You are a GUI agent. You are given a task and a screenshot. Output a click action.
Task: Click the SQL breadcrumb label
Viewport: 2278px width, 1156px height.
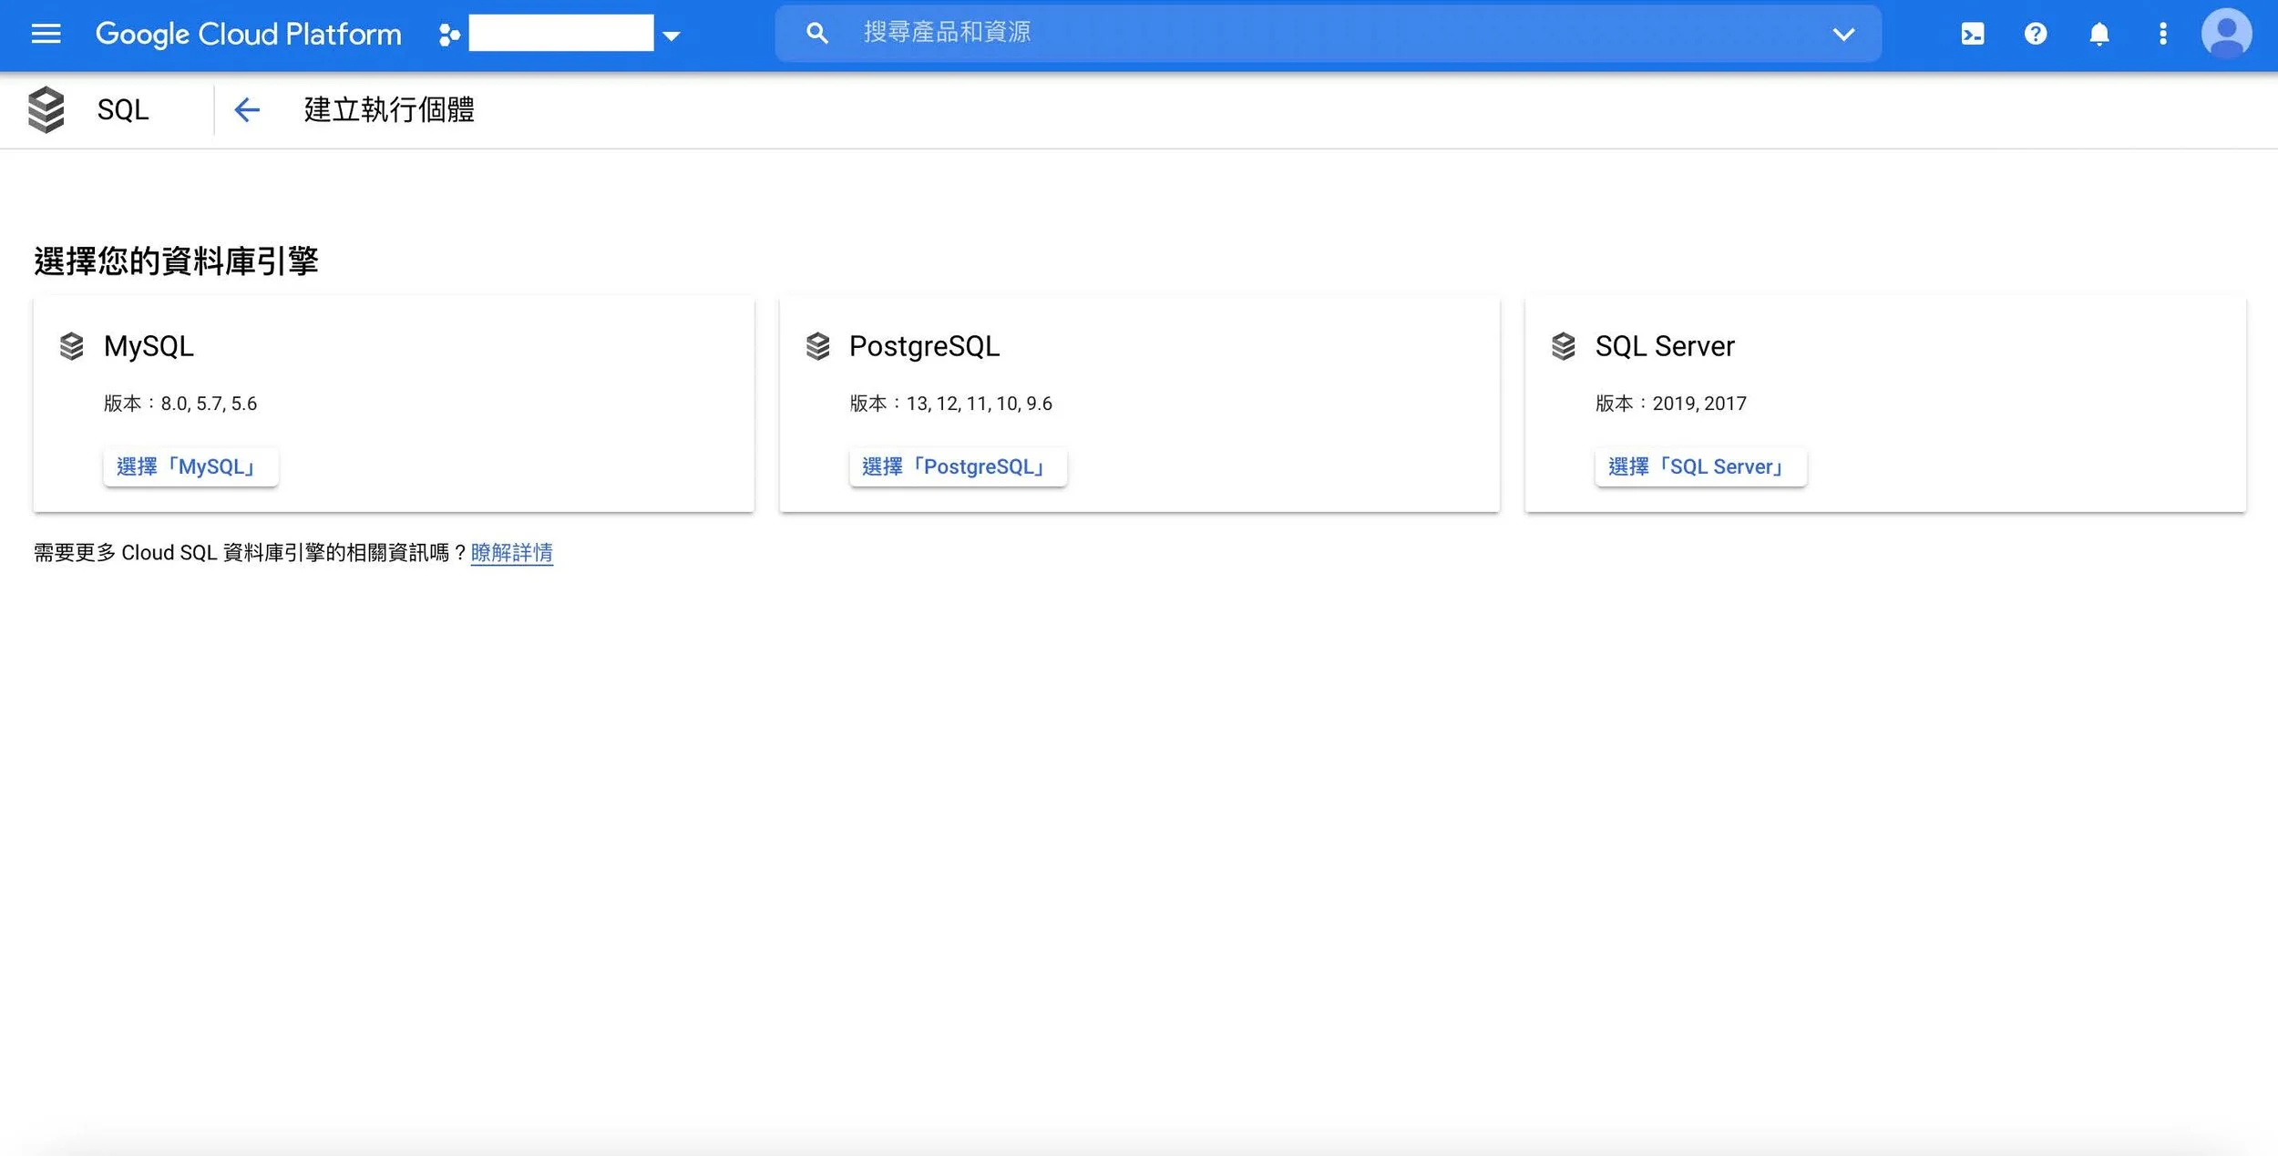pos(122,109)
